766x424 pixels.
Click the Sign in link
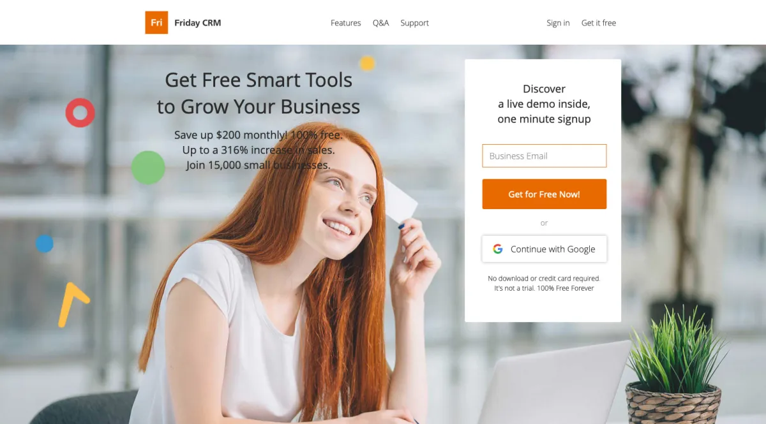558,23
